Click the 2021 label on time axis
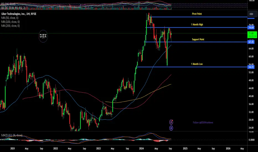 (12, 149)
